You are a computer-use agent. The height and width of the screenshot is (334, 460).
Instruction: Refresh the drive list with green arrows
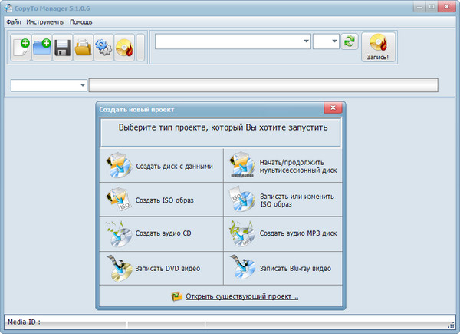pyautogui.click(x=350, y=42)
